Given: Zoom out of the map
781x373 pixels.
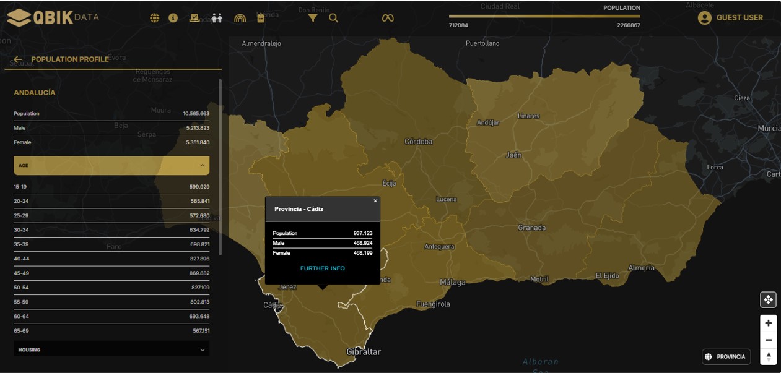Looking at the screenshot, I should (768, 340).
